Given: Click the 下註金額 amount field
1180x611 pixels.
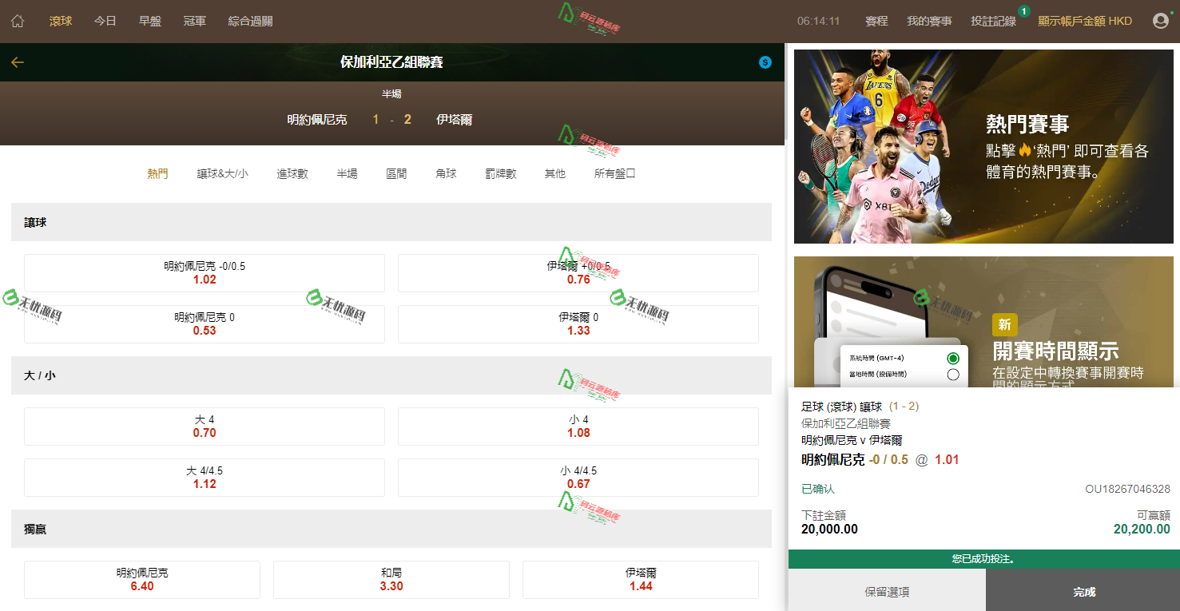Looking at the screenshot, I should pyautogui.click(x=829, y=528).
